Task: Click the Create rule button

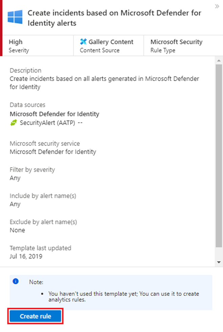Action: click(36, 316)
